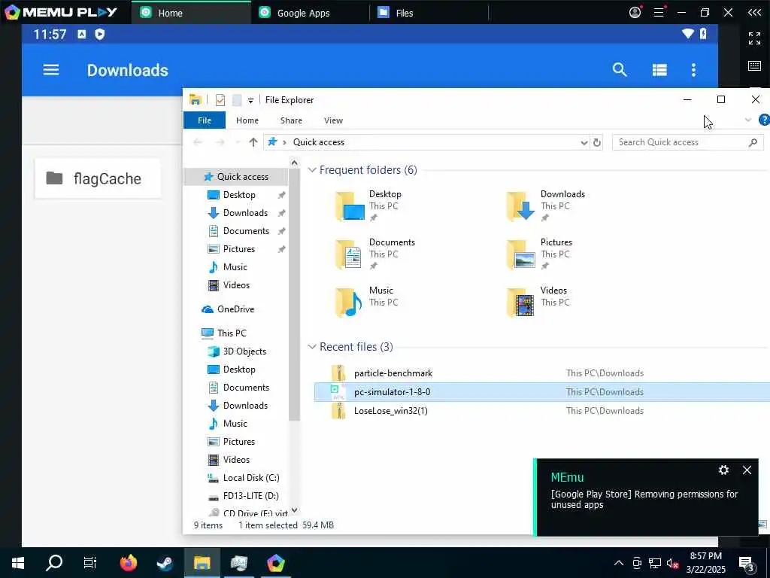
Task: Open Action Center notifications
Action: pyautogui.click(x=747, y=563)
